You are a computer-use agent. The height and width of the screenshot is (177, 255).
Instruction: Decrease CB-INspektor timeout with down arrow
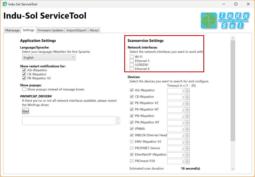[187, 98]
